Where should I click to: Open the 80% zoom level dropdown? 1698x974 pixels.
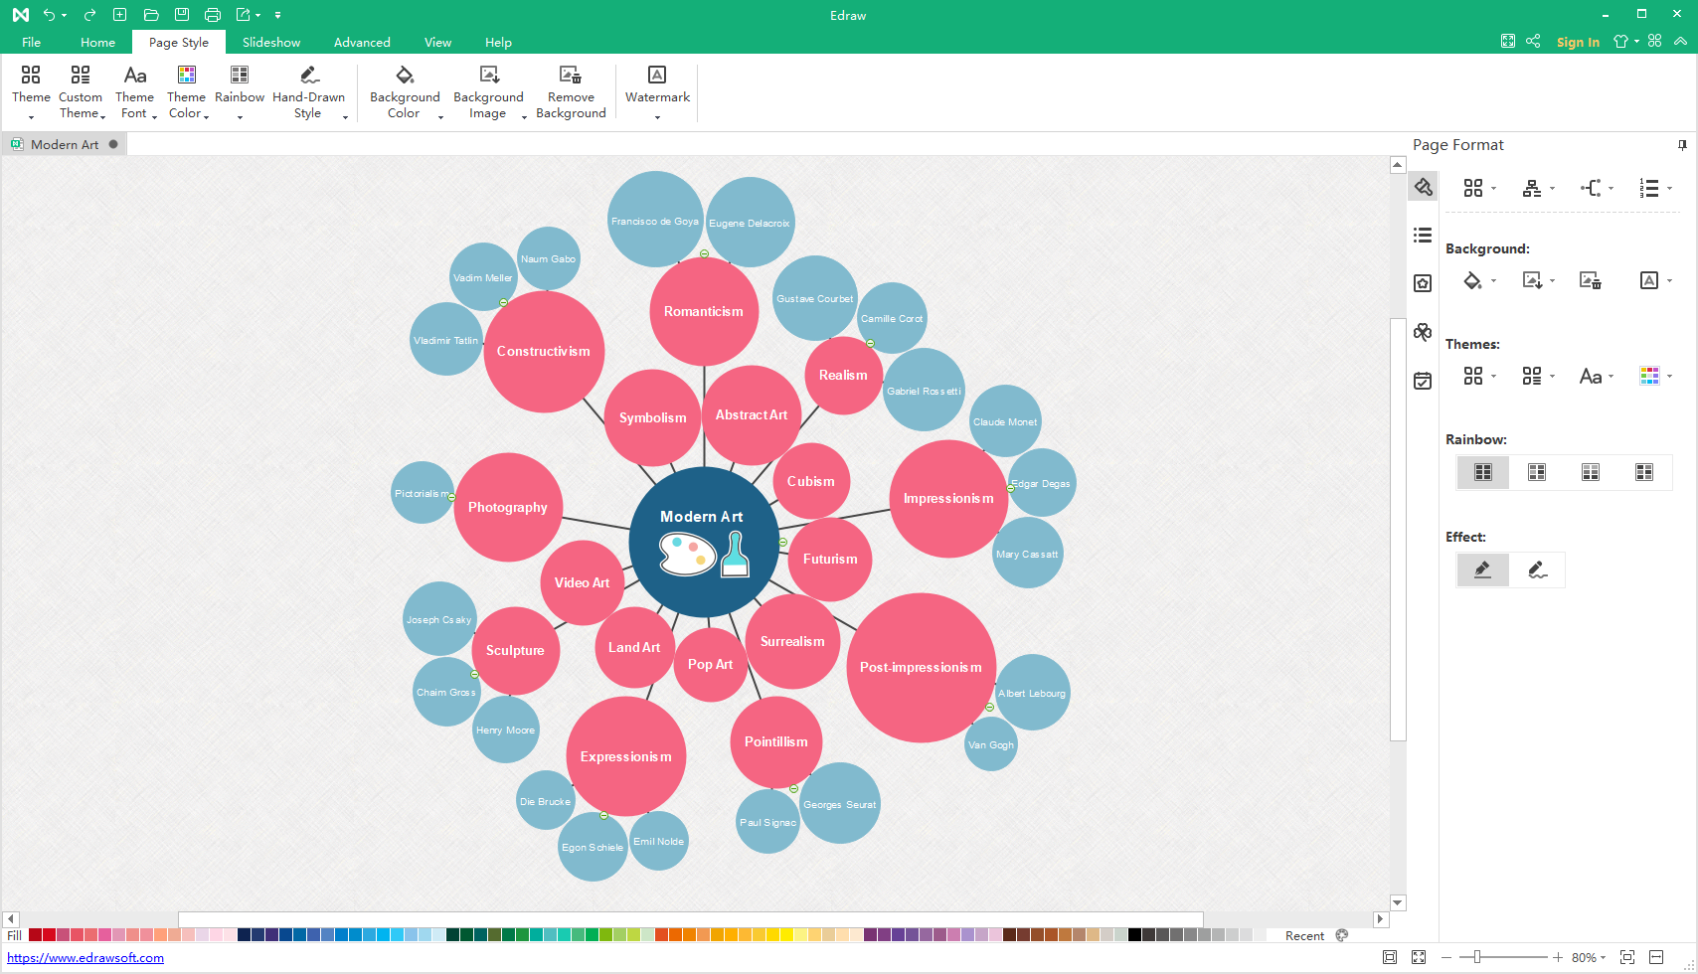coord(1589,957)
